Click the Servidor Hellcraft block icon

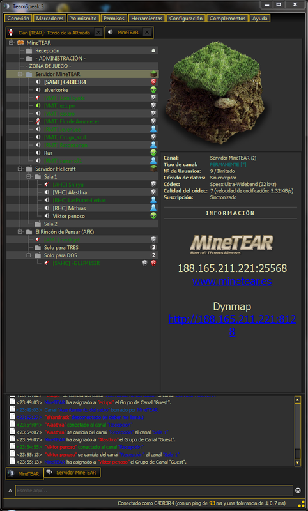[x=153, y=169]
